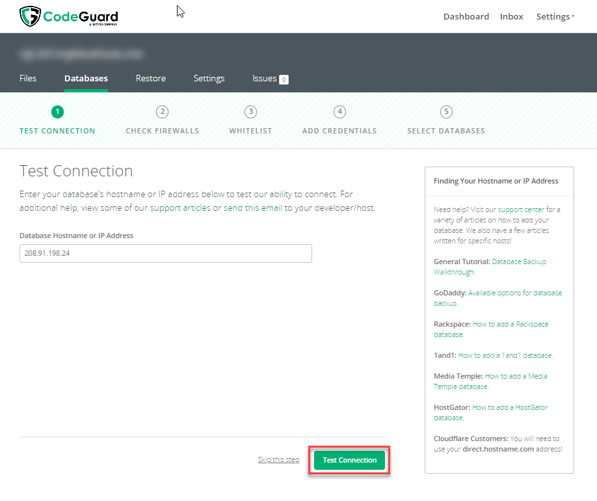Click the Skip this step link
The height and width of the screenshot is (501, 597).
coord(278,460)
